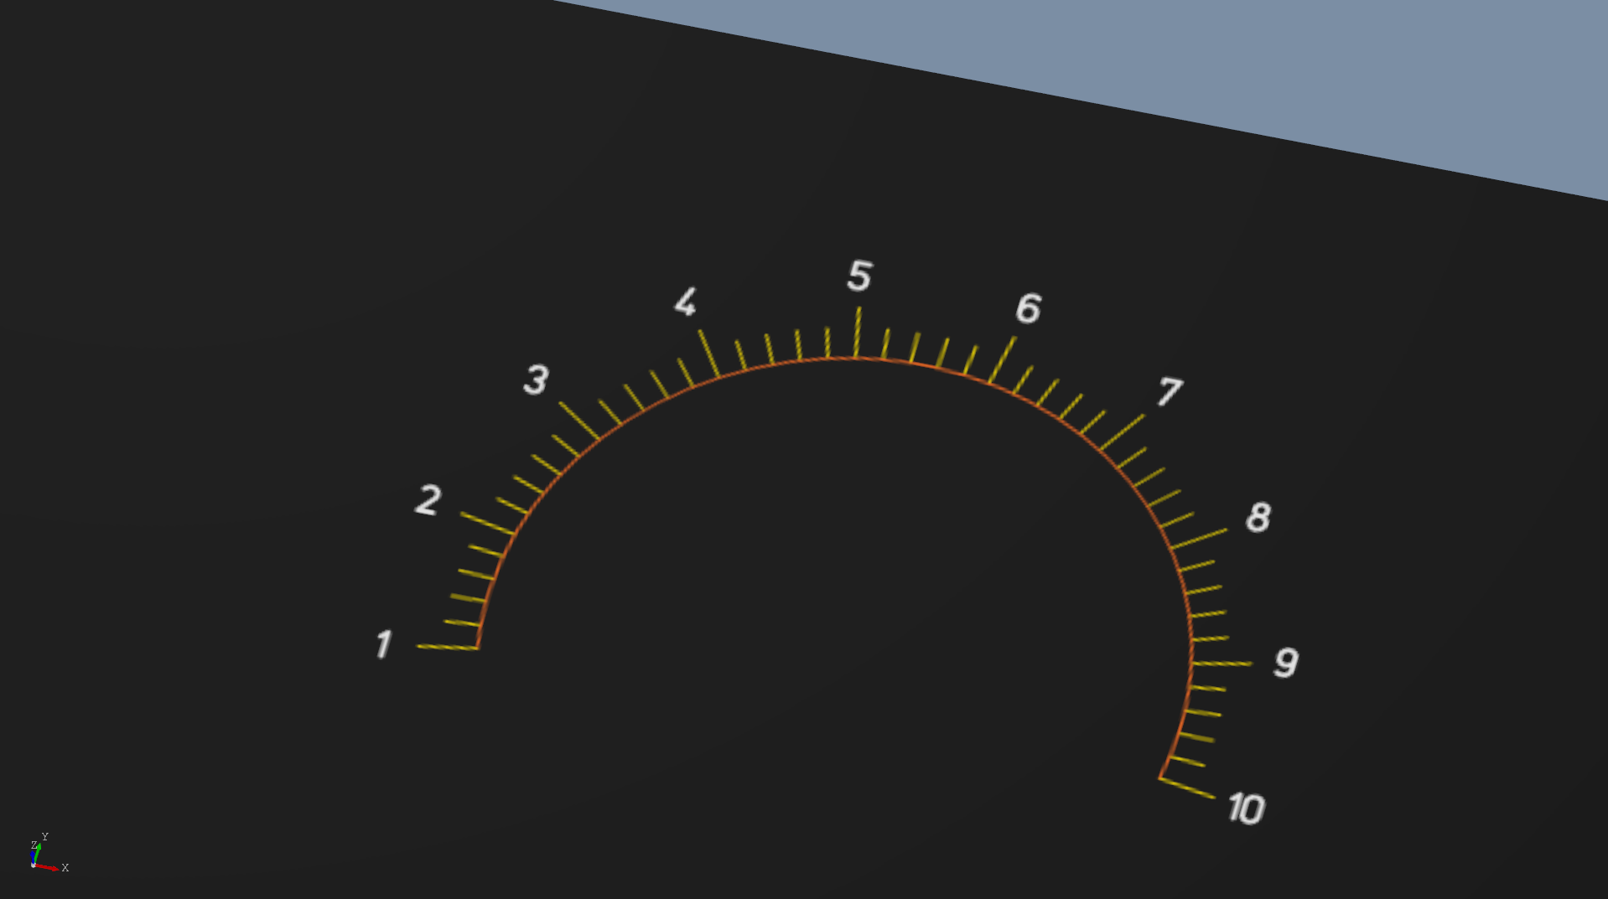Select the long tick mark below number 5
Viewport: 1608px width, 899px height.
pyautogui.click(x=857, y=333)
